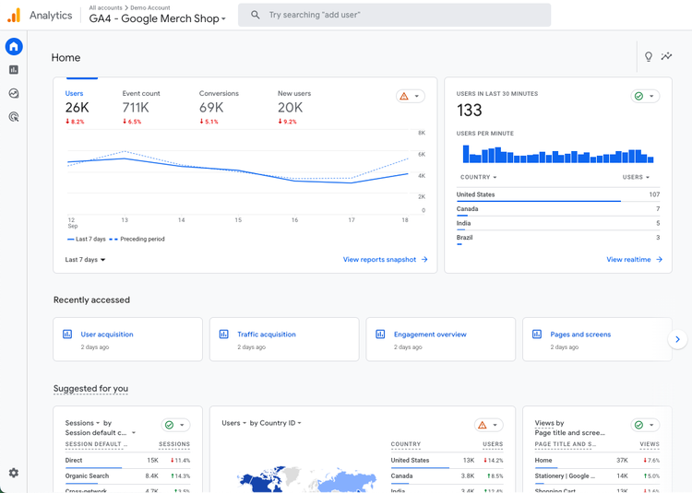Click the Pages and screens report icon

tap(537, 334)
